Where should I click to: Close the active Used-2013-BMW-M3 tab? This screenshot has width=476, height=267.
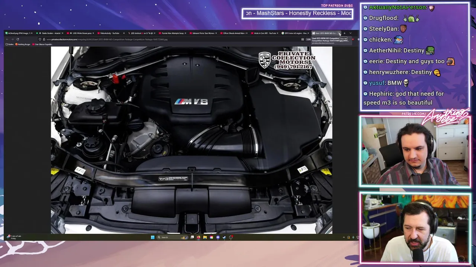click(339, 33)
